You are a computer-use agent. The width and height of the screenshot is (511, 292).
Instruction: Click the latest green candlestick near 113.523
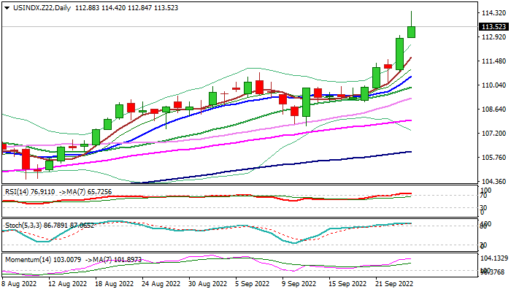click(411, 32)
